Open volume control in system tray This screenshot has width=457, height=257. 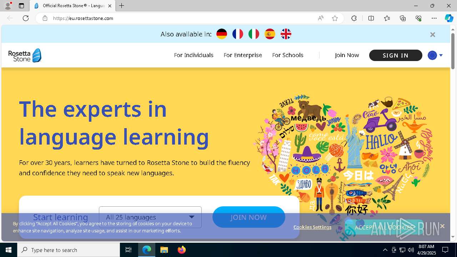pos(411,250)
